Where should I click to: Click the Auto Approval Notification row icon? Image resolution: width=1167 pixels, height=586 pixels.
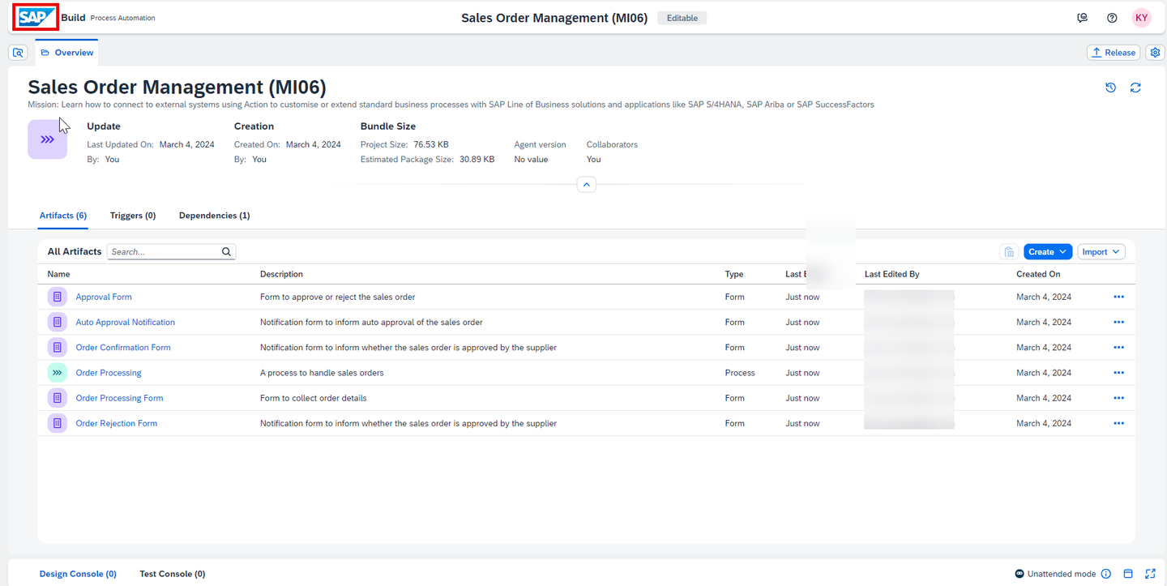(58, 323)
